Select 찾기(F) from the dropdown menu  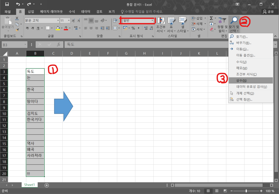[x=251, y=37]
